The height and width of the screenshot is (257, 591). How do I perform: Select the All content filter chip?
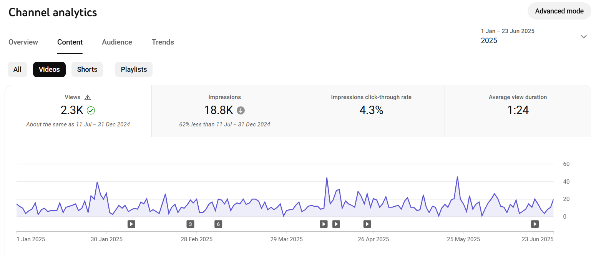click(x=17, y=70)
